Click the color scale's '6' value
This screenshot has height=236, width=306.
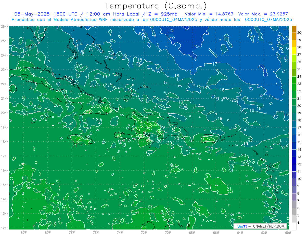coord(298,208)
